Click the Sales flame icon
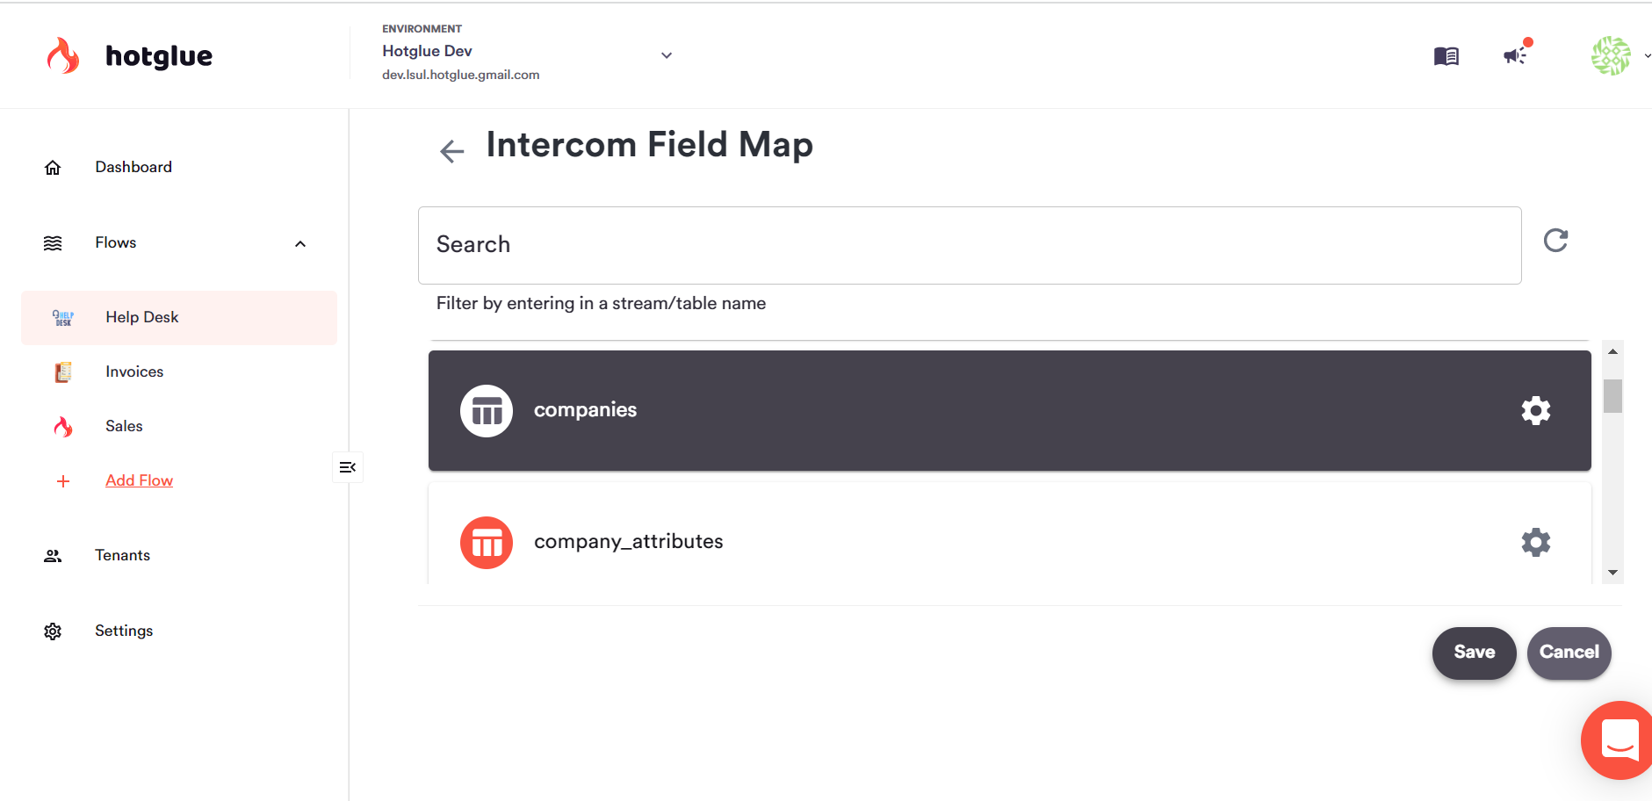 [x=63, y=427]
